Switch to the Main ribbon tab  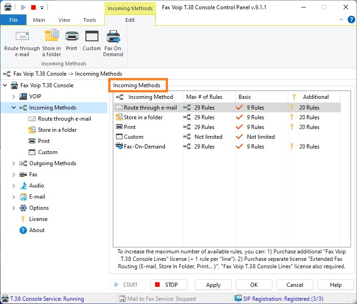click(x=39, y=20)
